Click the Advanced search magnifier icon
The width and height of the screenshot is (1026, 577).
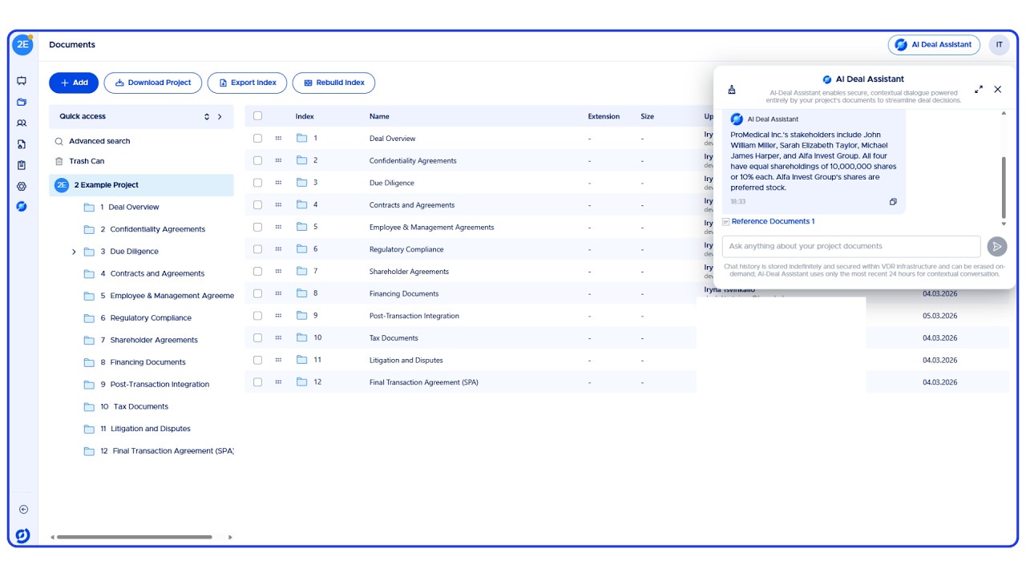(59, 141)
